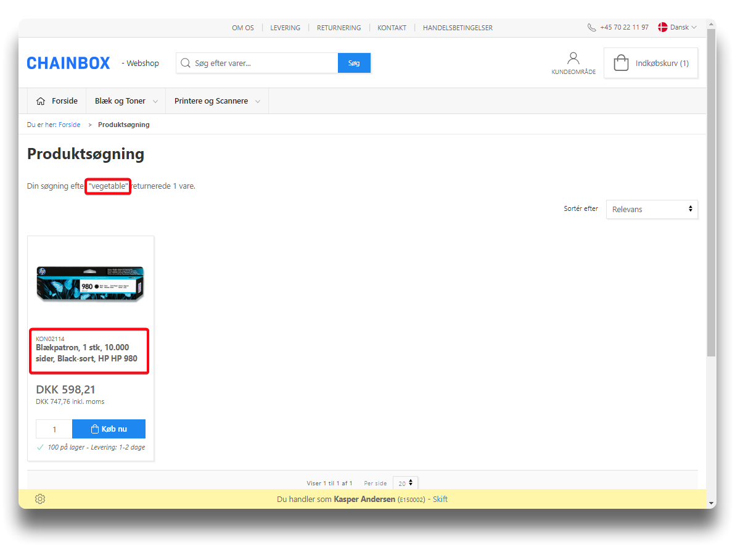Expand the Printere og Scannere menu
Screen dimensions: 735x547
pyautogui.click(x=216, y=101)
